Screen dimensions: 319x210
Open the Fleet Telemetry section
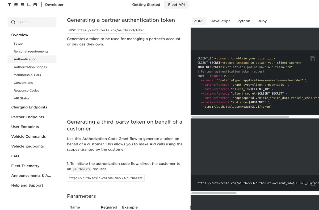click(25, 166)
